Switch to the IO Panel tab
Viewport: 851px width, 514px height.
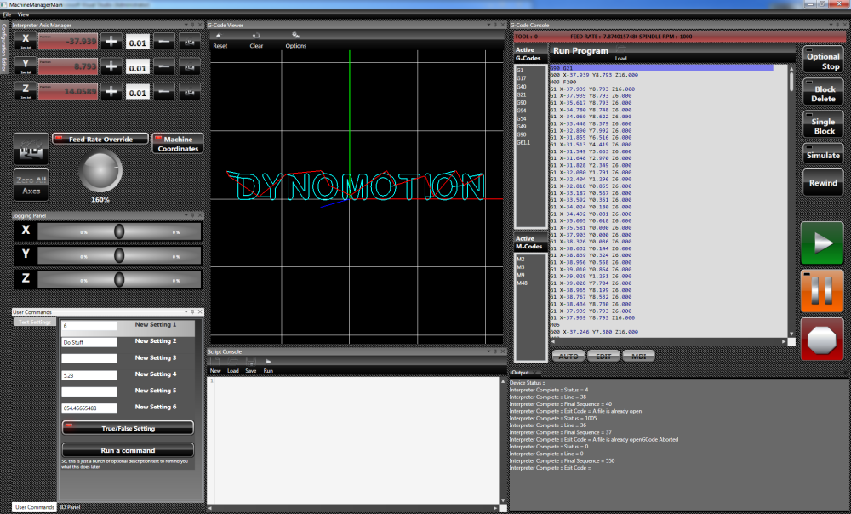coord(70,507)
